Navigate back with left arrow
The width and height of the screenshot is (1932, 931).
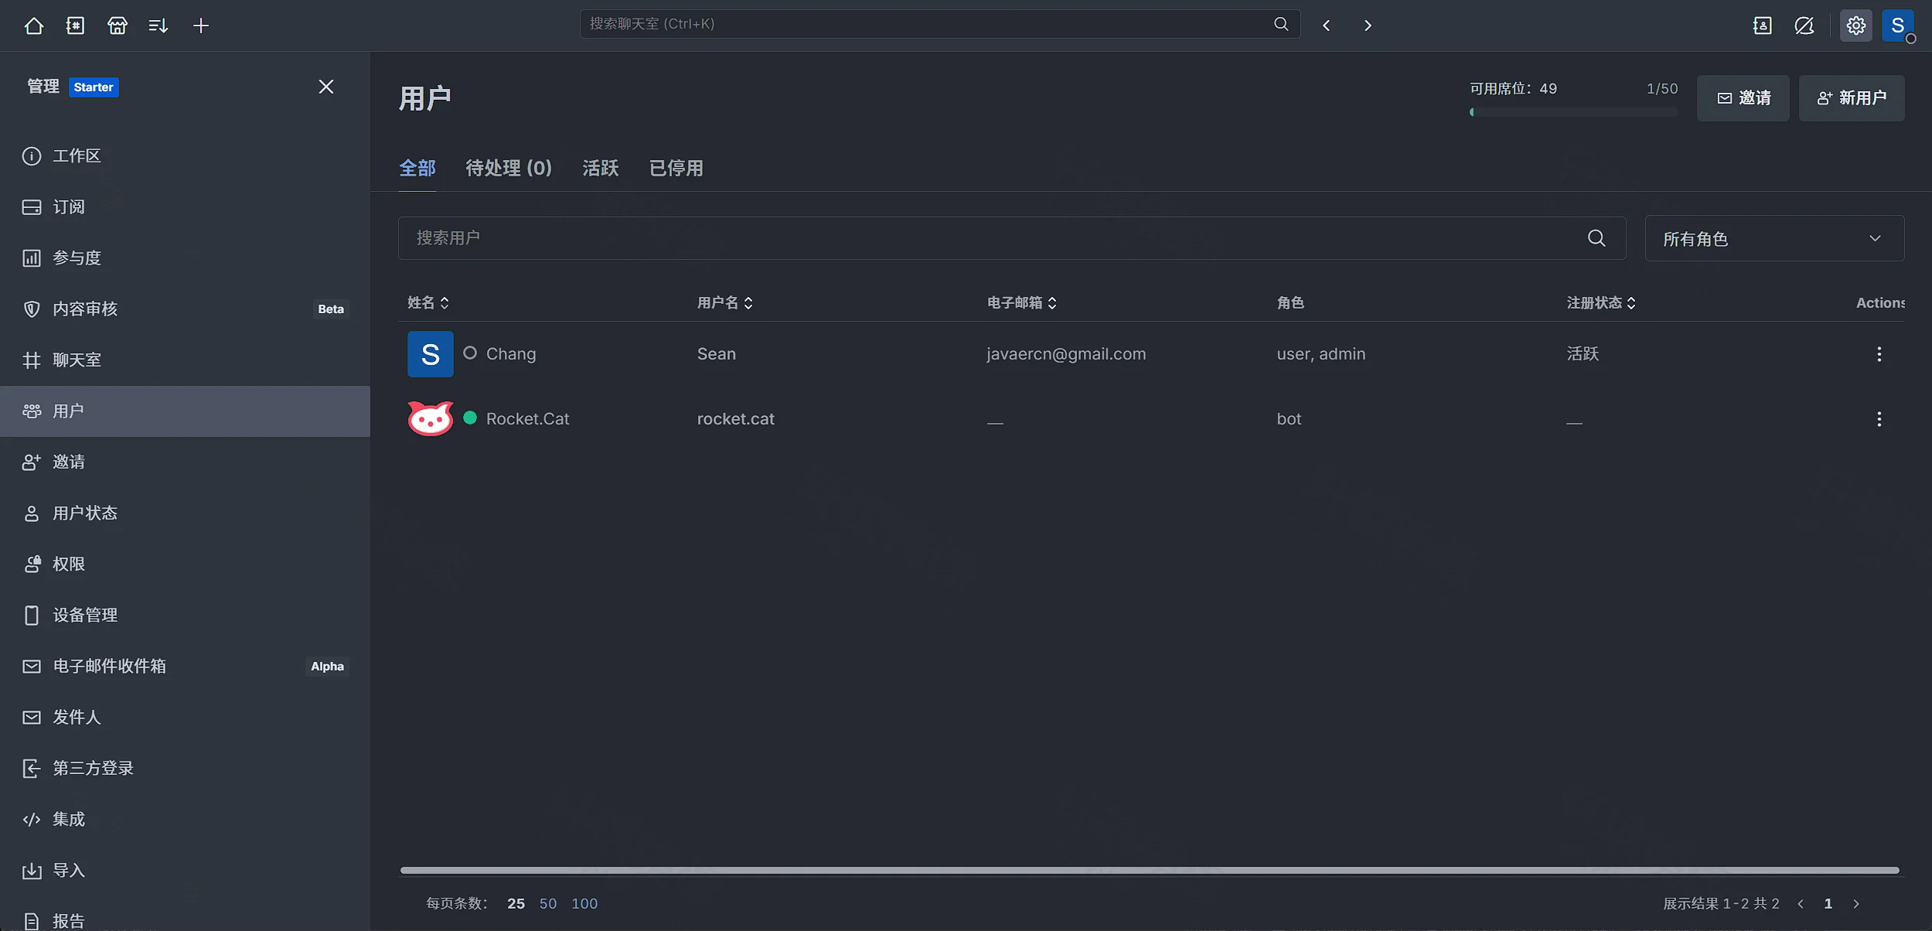pyautogui.click(x=1327, y=26)
